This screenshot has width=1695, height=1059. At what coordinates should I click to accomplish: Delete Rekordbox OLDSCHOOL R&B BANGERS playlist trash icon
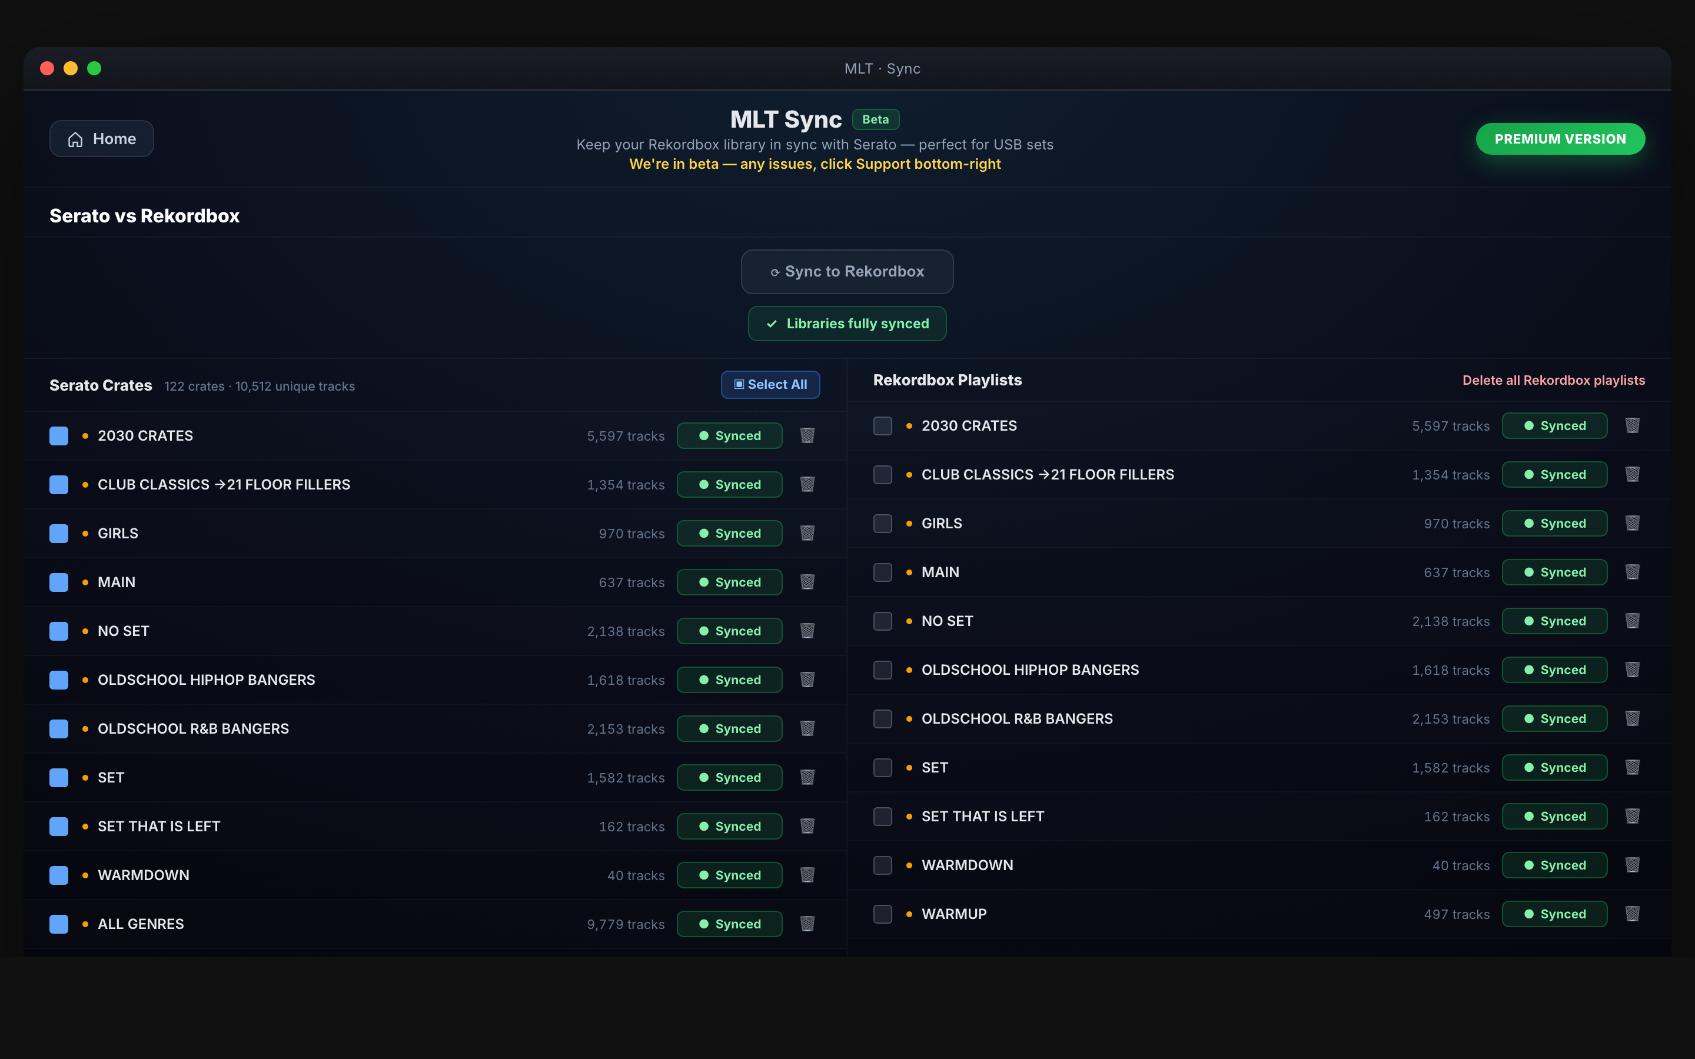pos(1632,720)
